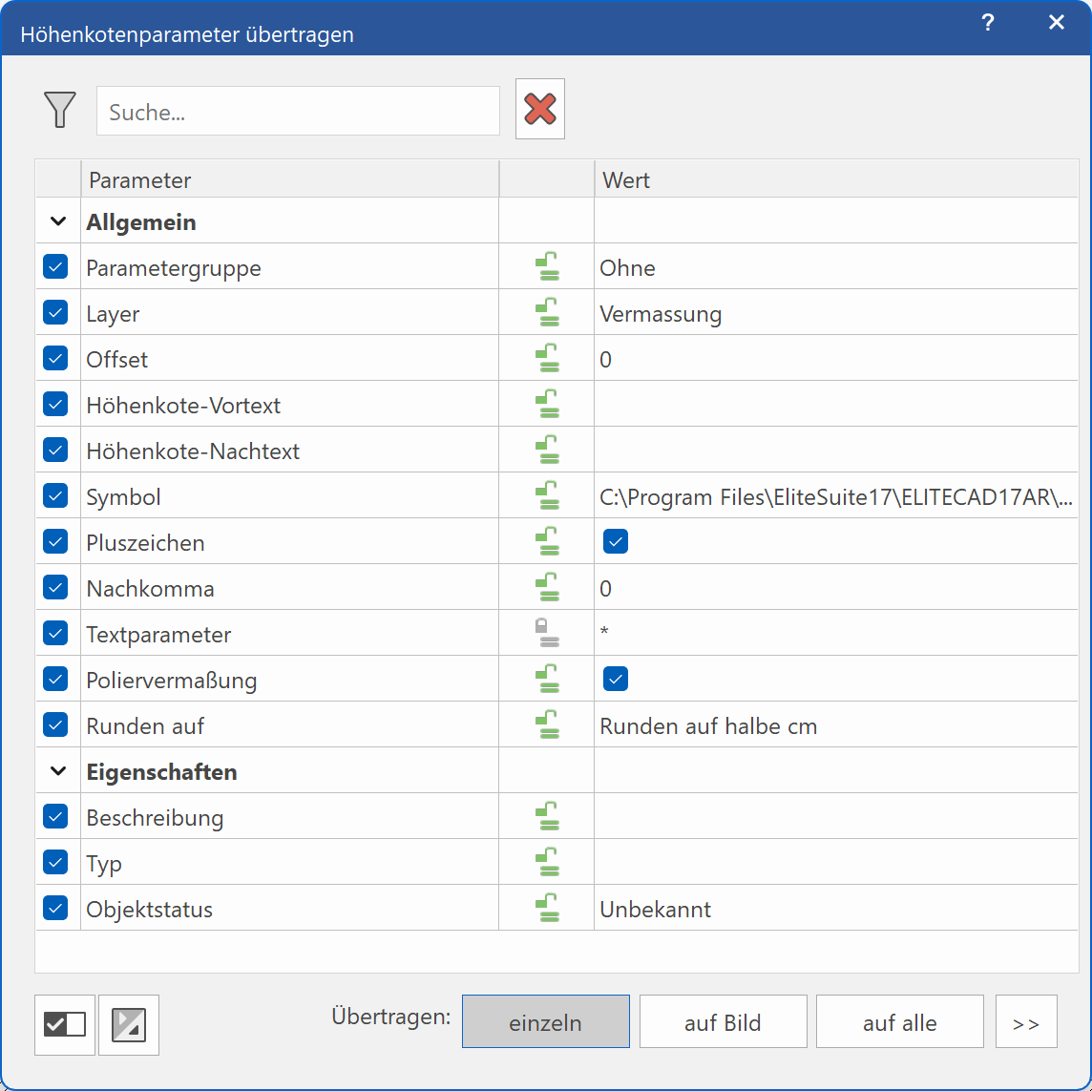Click the lock icon for Parametergruppe
The height and width of the screenshot is (1091, 1092).
pos(546,267)
